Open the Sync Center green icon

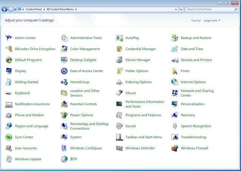(9, 137)
